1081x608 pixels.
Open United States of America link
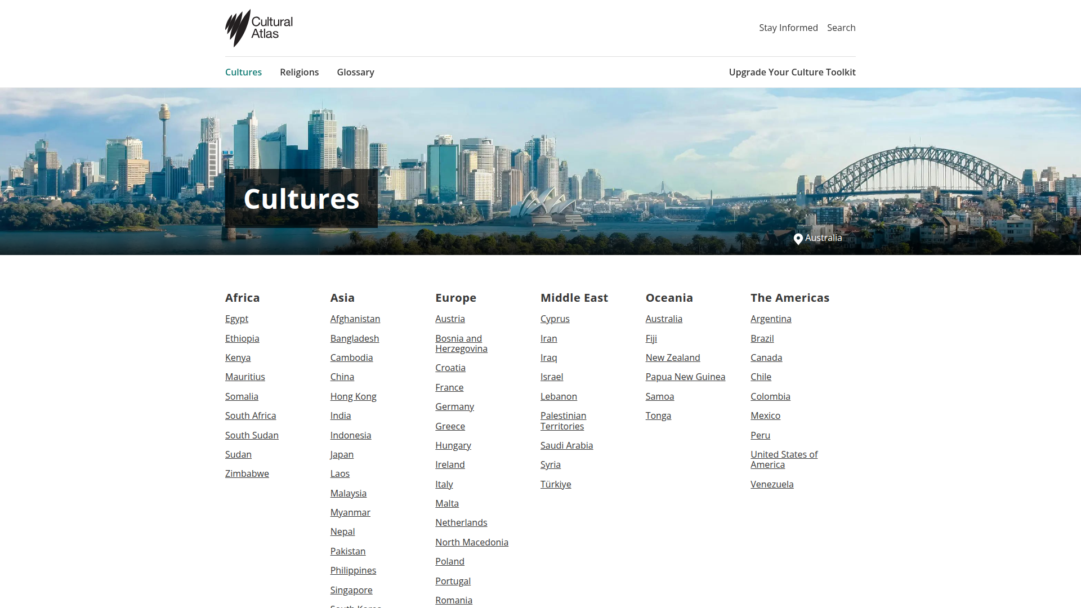coord(784,459)
